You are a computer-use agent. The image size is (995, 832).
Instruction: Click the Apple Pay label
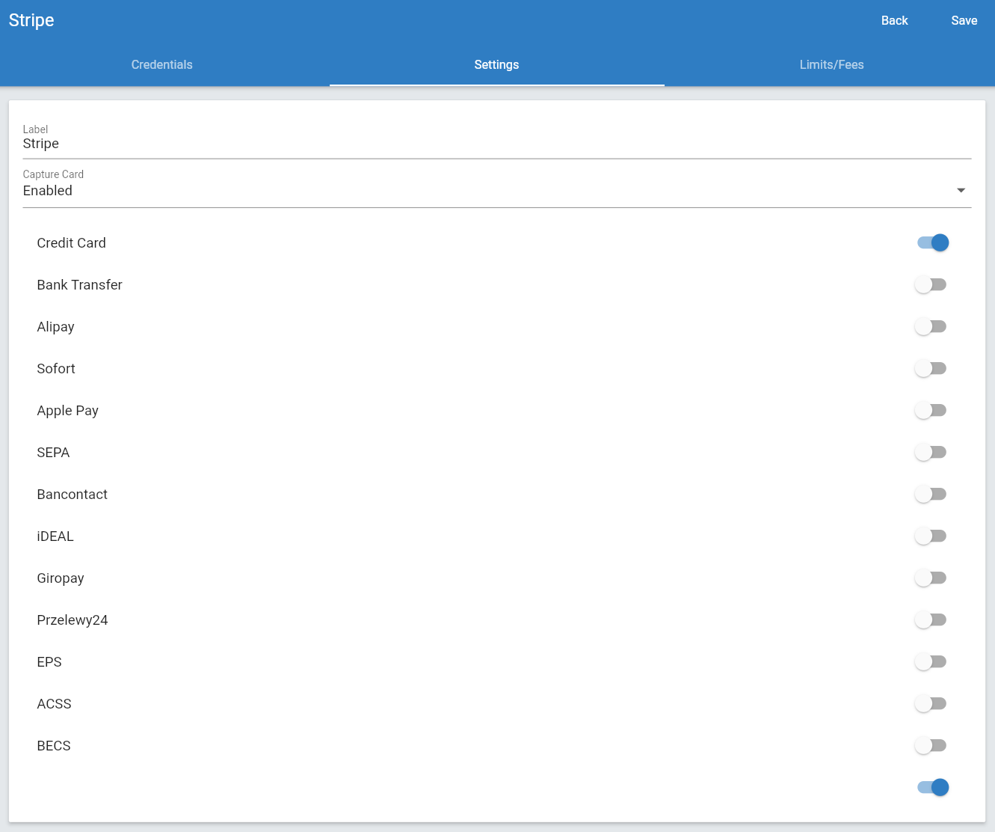67,411
